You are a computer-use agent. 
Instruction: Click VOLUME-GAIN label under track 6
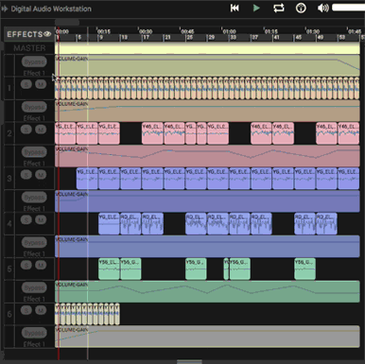coord(72,330)
